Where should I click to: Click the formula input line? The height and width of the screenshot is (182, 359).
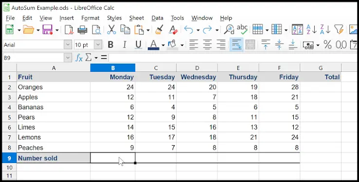pyautogui.click(x=233, y=58)
